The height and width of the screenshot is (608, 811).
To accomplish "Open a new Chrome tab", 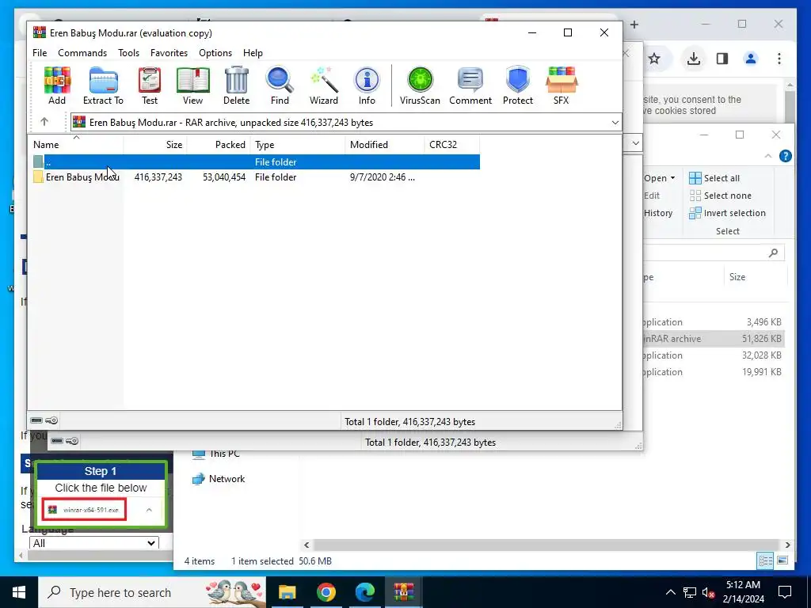I will pos(634,25).
